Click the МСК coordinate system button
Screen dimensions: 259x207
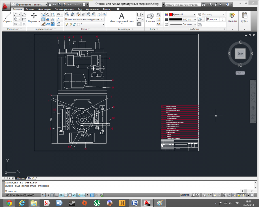[240, 73]
